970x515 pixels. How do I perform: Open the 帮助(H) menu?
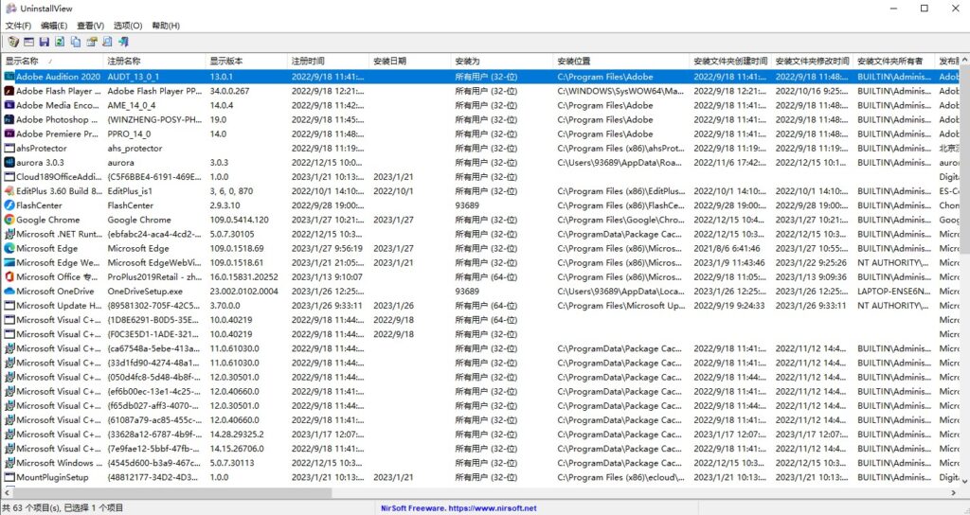[166, 26]
